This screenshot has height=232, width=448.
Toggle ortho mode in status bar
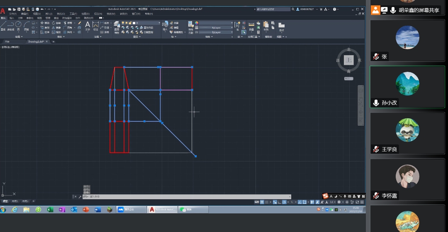279,202
